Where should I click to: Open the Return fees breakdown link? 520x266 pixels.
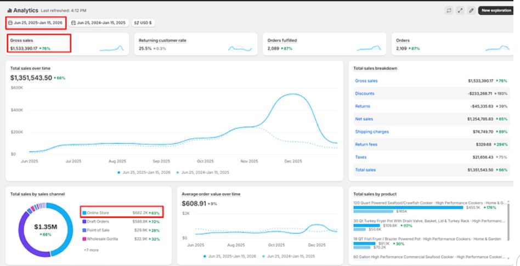click(366, 145)
